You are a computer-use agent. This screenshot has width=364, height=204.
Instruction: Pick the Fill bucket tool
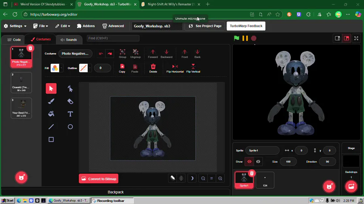(x=51, y=114)
